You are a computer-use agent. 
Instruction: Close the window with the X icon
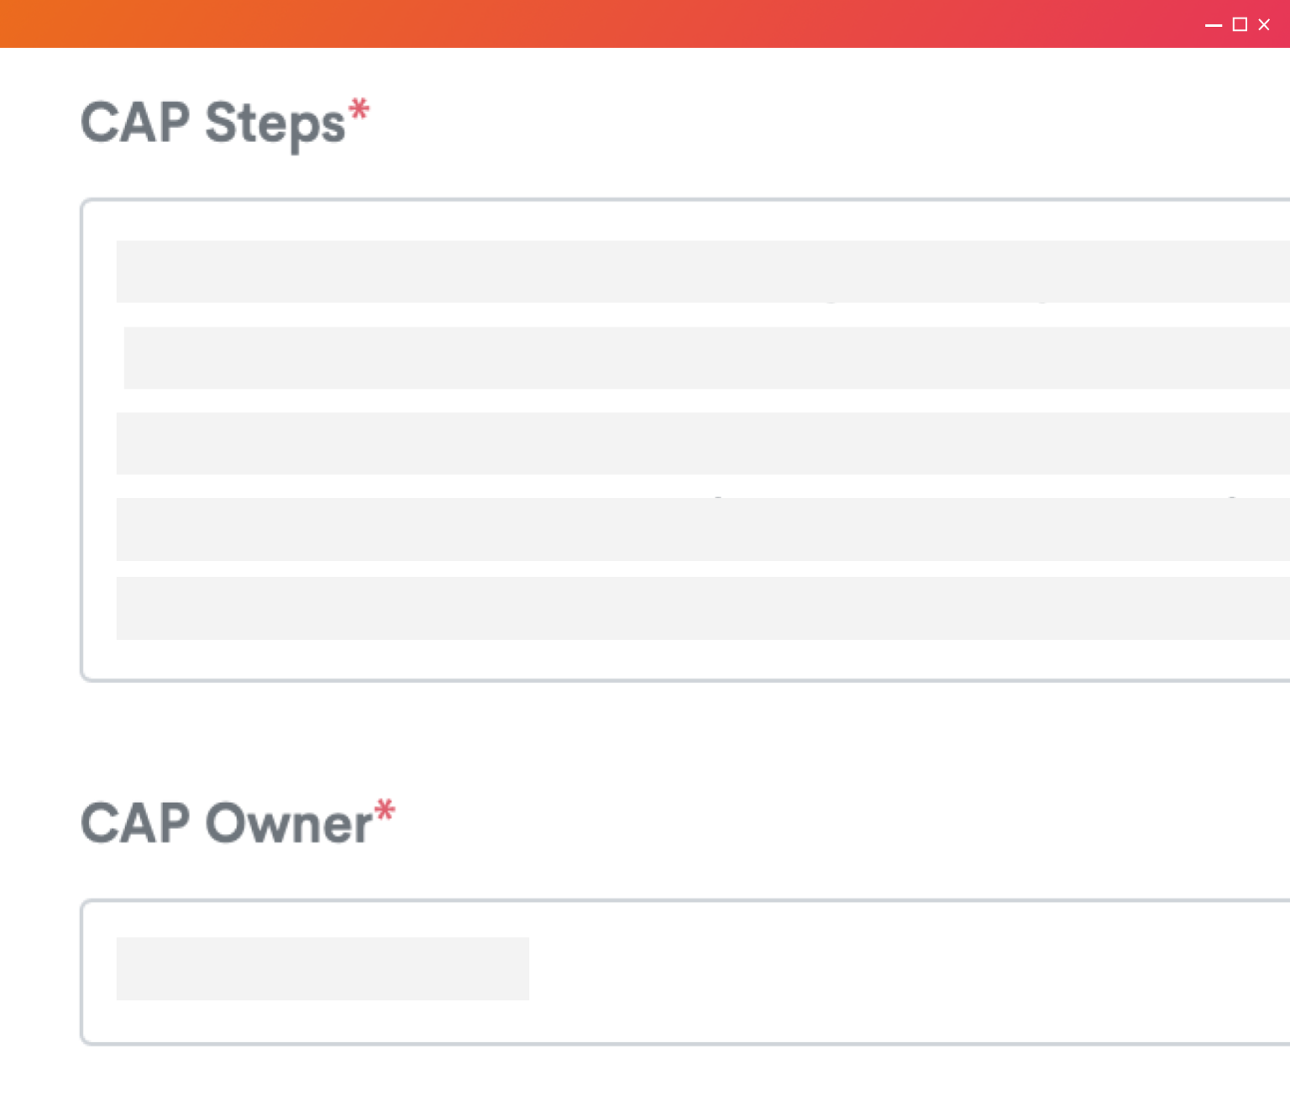pyautogui.click(x=1264, y=24)
